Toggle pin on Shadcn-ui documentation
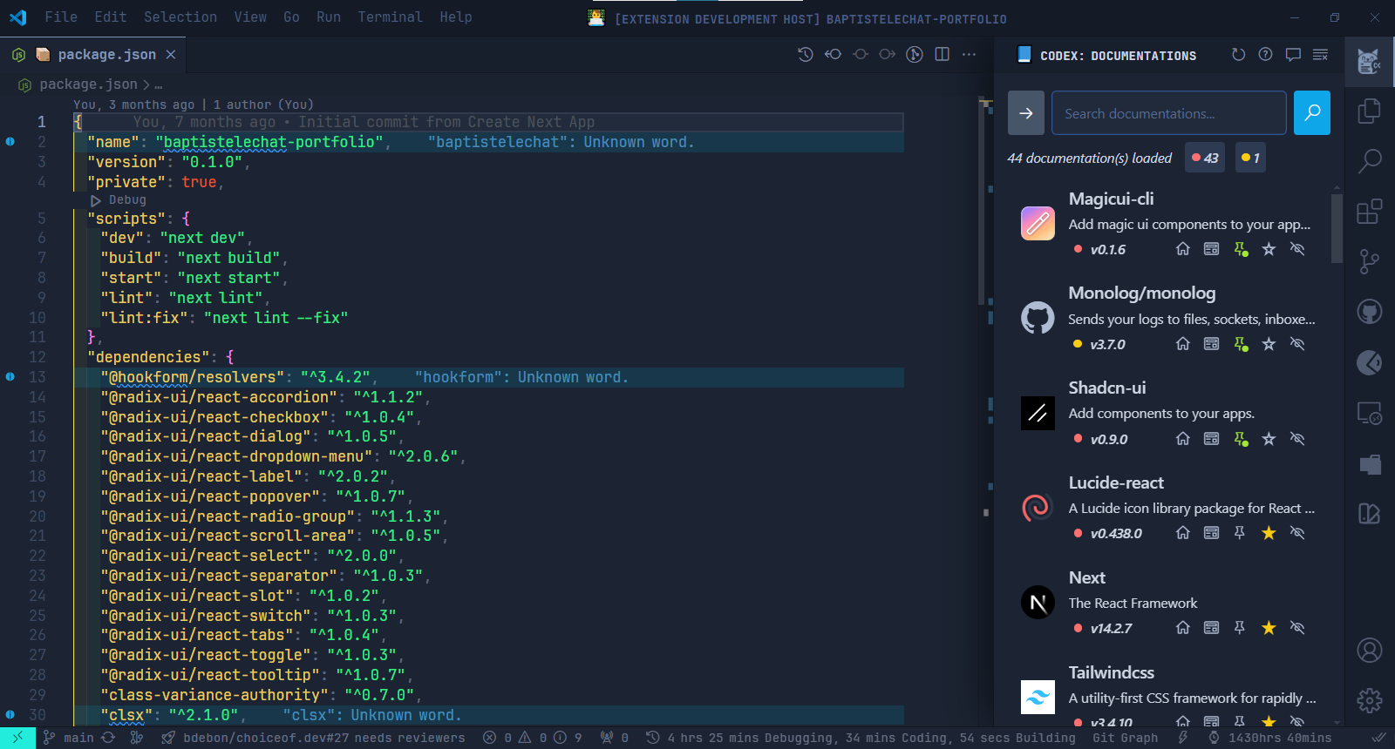The height and width of the screenshot is (749, 1395). (x=1241, y=439)
